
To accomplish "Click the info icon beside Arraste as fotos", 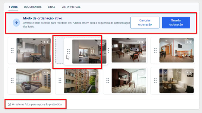I will 9,104.
